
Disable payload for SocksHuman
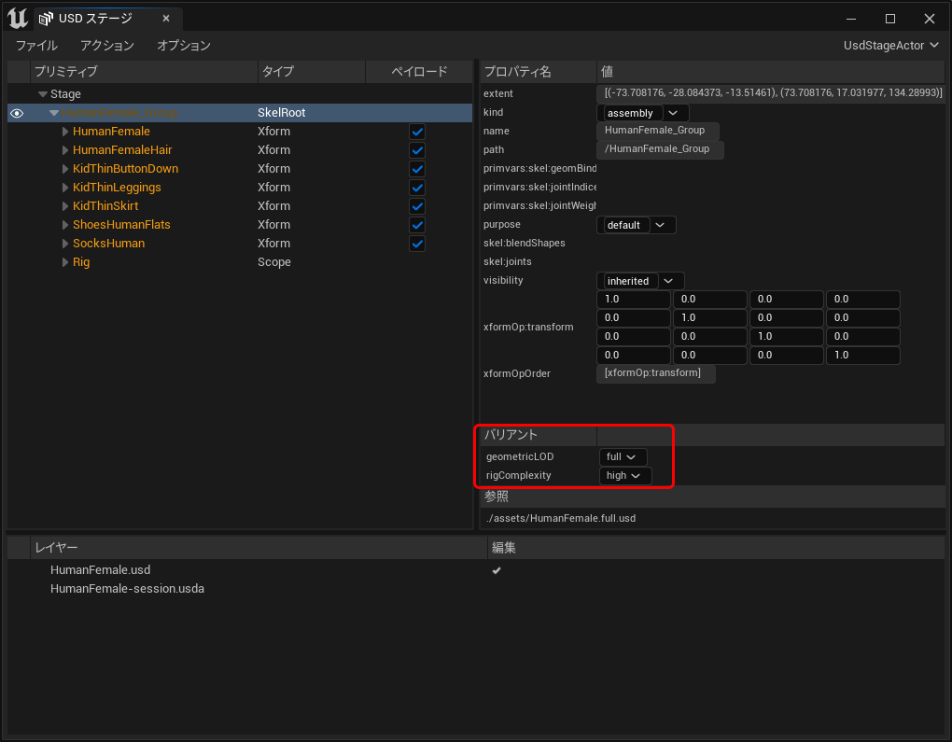tap(417, 244)
